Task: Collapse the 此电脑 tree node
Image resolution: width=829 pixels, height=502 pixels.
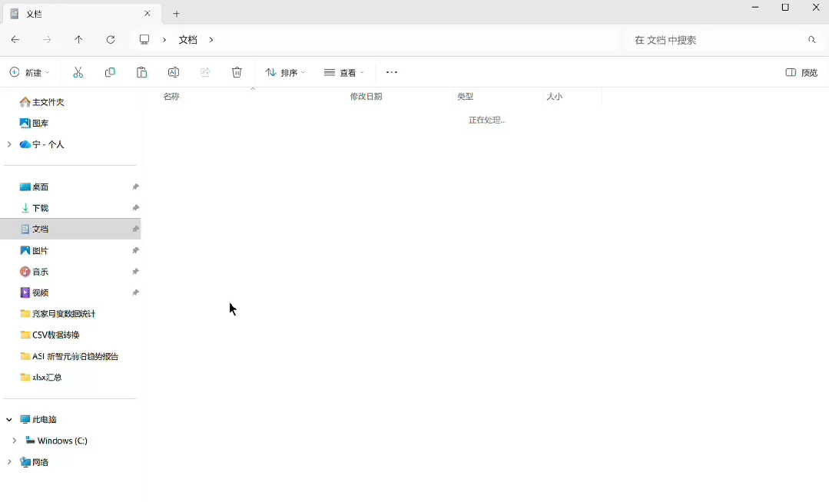Action: (9, 420)
